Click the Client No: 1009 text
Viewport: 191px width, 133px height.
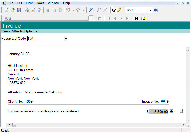click(x=20, y=101)
